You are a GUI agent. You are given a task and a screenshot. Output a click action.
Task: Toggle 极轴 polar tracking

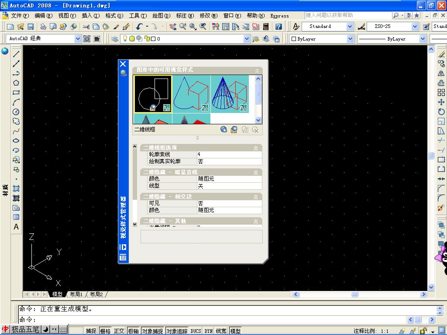click(133, 331)
